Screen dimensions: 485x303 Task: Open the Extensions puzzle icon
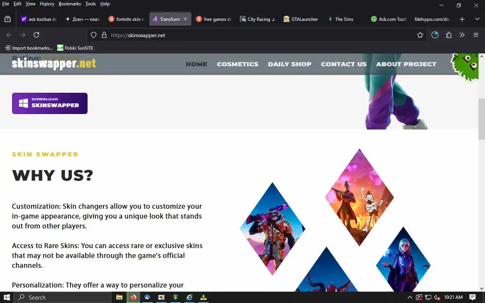click(449, 35)
